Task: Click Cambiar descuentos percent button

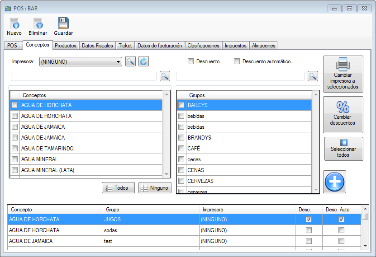Action: click(x=343, y=115)
